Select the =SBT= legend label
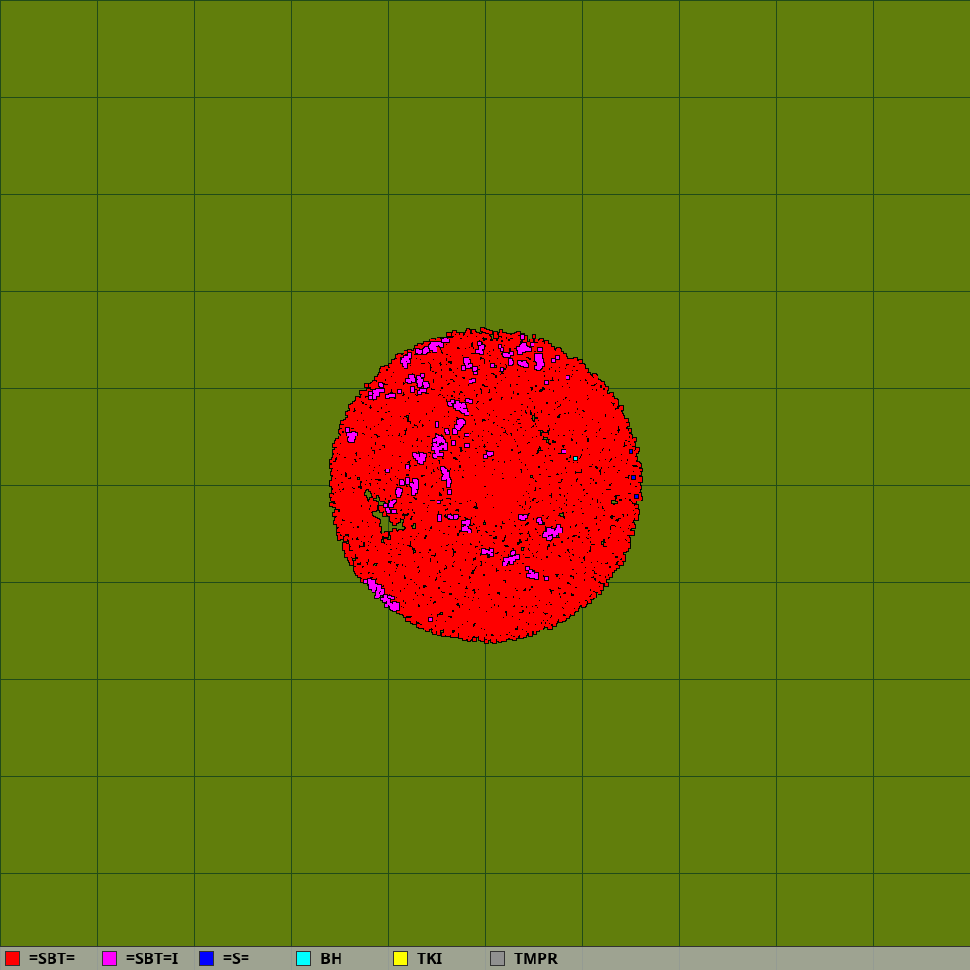 (51, 958)
